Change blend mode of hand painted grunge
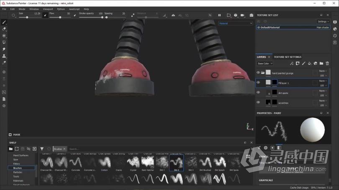Image resolution: width=339 pixels, height=190 pixels. (x=323, y=71)
